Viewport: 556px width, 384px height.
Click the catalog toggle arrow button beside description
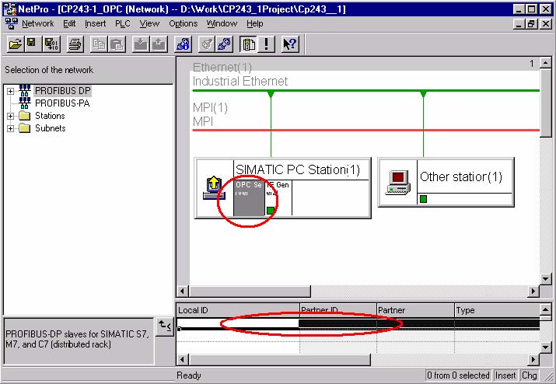[165, 326]
